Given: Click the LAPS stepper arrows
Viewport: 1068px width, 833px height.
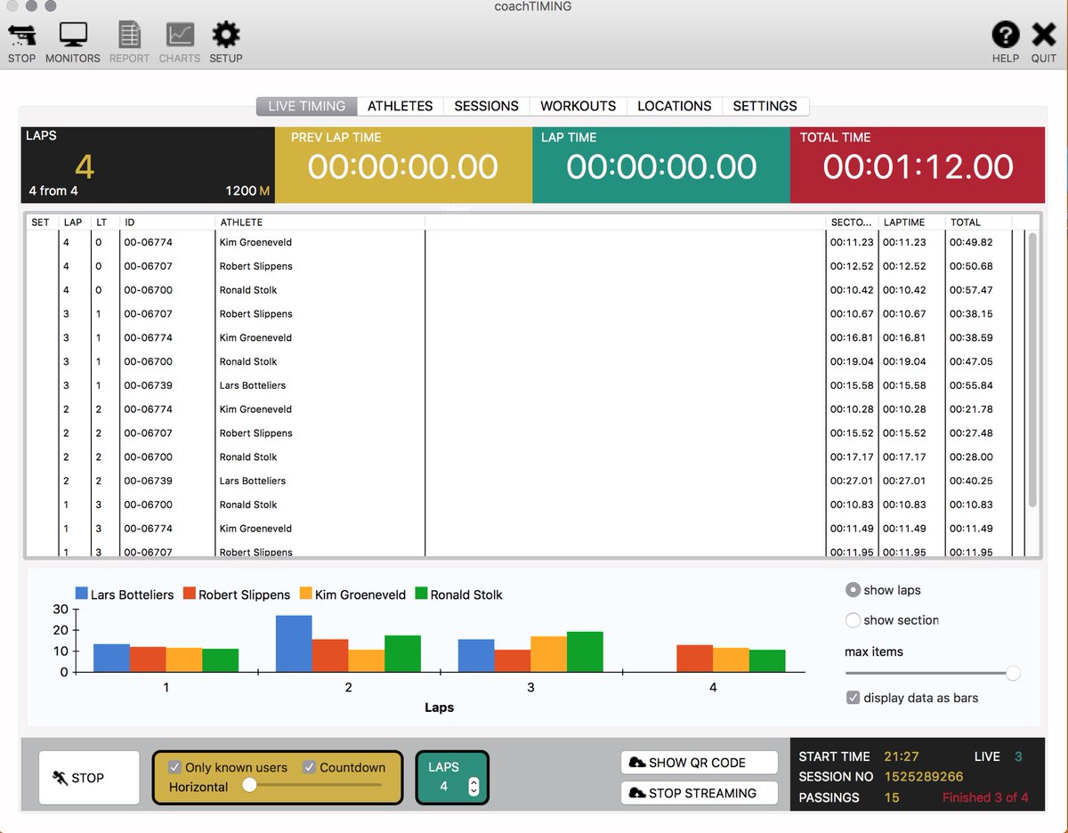Looking at the screenshot, I should pyautogui.click(x=473, y=787).
